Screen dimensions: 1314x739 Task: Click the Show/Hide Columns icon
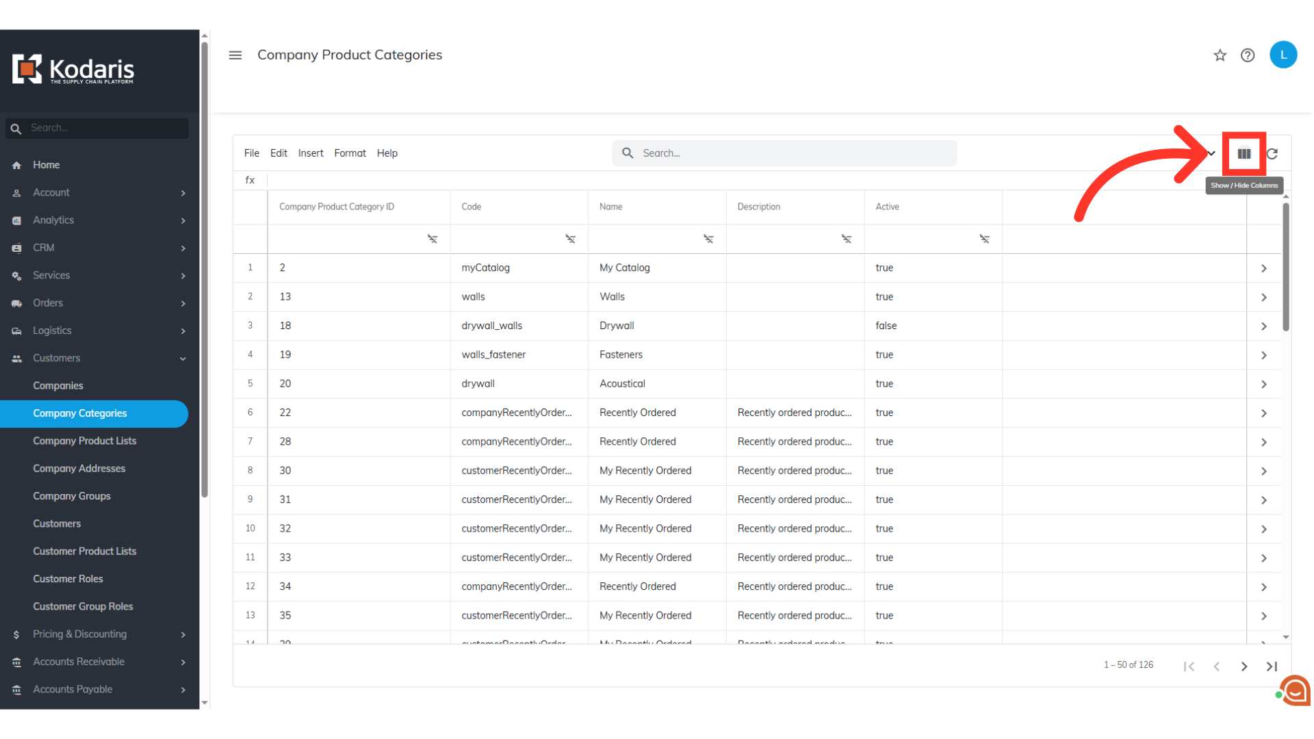(1244, 154)
